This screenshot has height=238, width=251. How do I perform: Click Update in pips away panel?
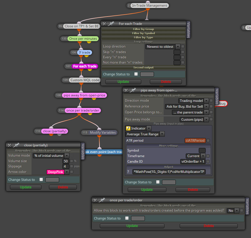pos(147,190)
